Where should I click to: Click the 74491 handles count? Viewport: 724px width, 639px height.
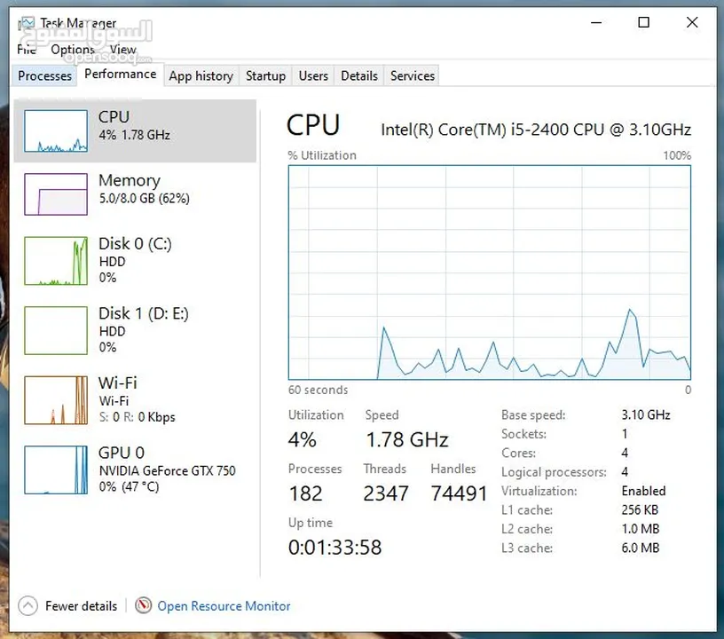pos(459,493)
